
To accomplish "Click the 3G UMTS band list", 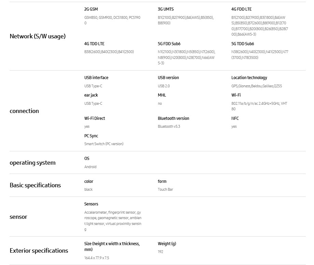I will 186,20.
